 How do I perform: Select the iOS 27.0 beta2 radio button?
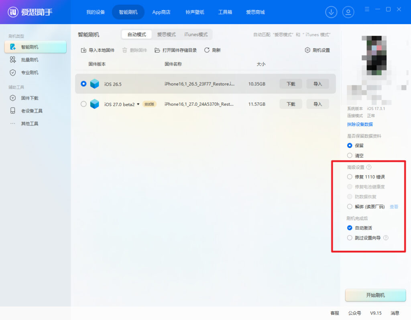tap(83, 104)
